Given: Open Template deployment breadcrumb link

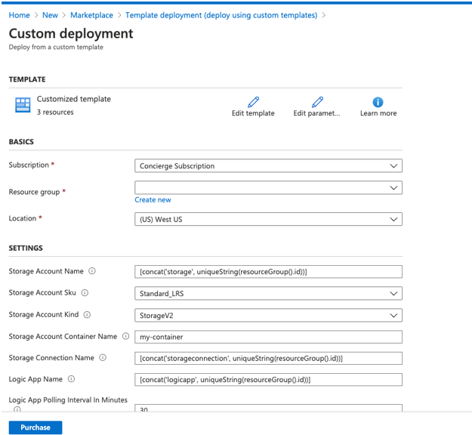Looking at the screenshot, I should tap(221, 15).
